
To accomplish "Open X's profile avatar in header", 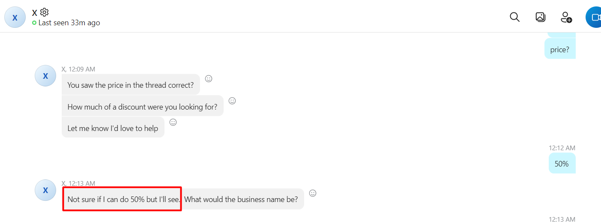I will [15, 18].
